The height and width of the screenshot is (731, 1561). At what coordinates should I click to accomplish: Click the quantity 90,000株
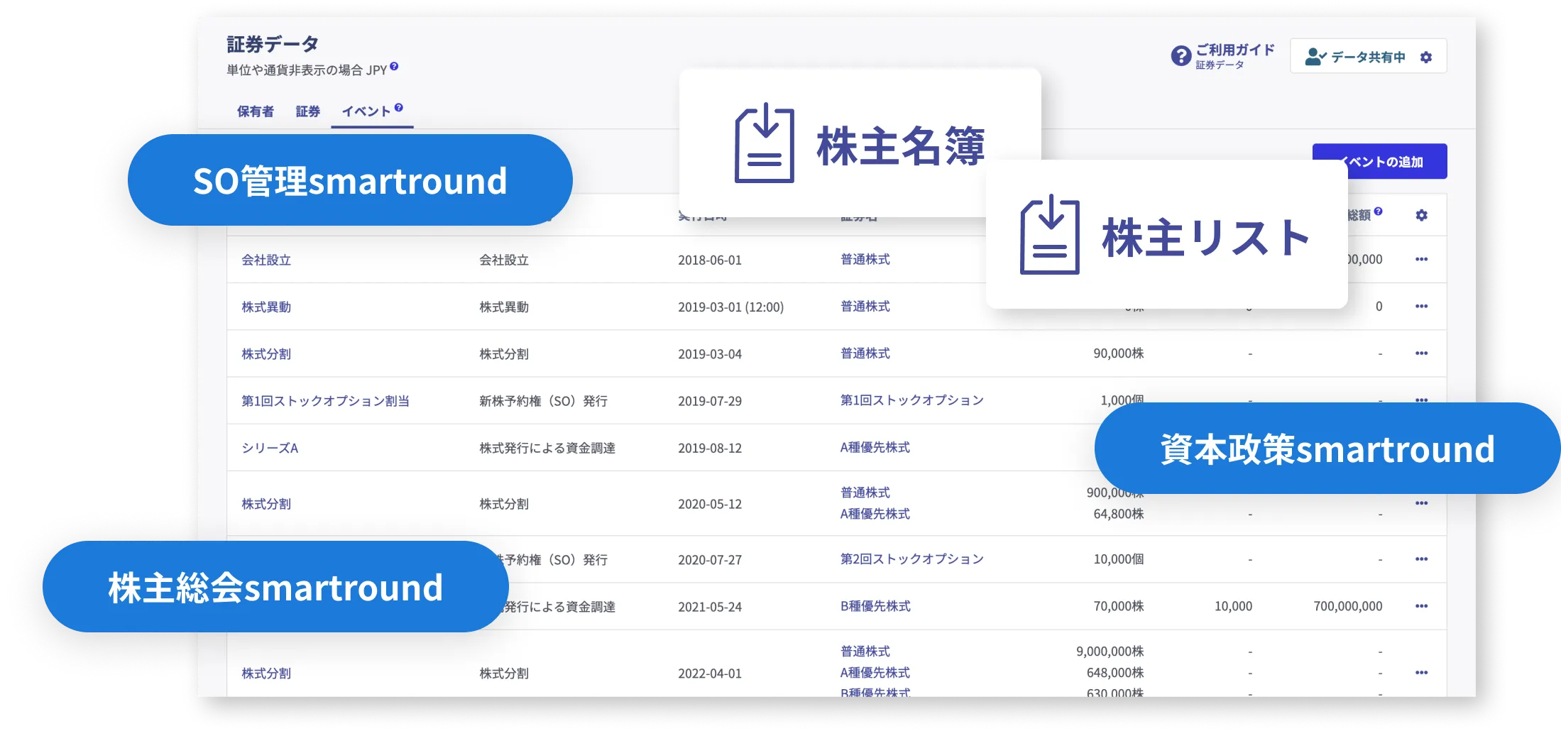pos(1119,353)
